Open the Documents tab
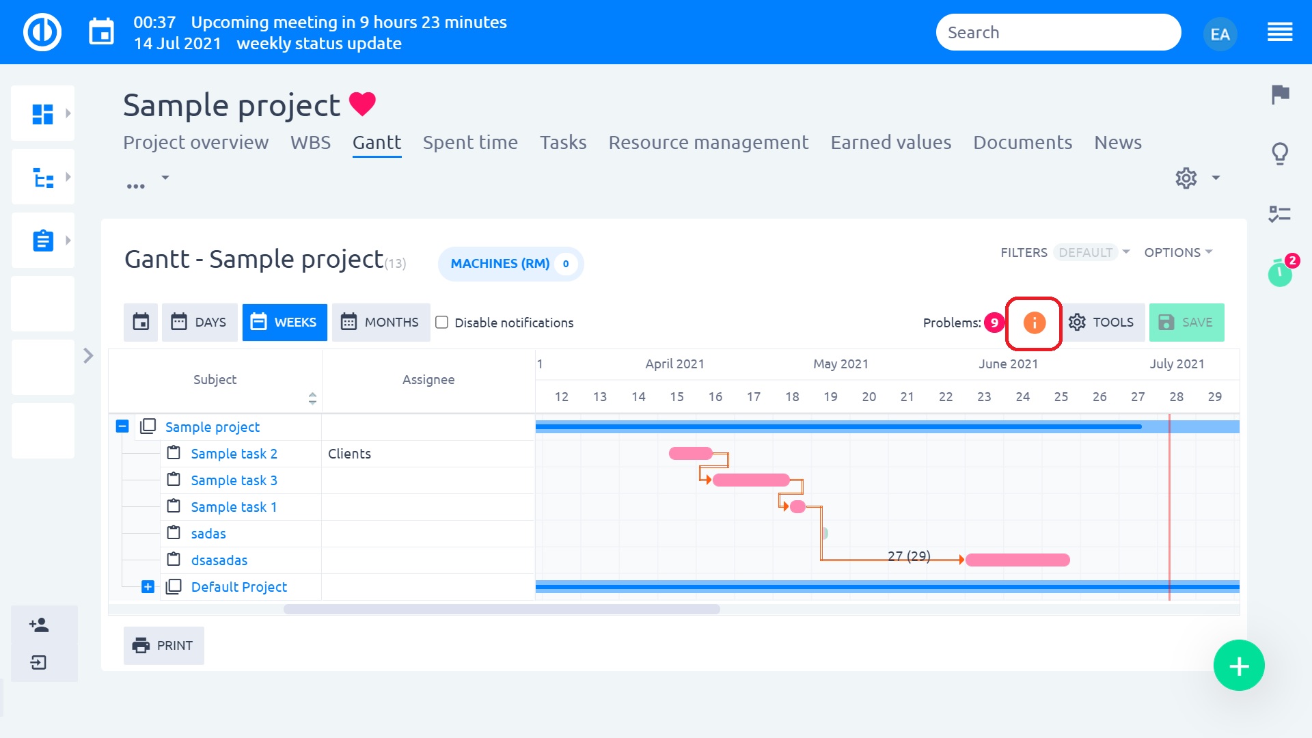This screenshot has width=1312, height=738. (1022, 142)
